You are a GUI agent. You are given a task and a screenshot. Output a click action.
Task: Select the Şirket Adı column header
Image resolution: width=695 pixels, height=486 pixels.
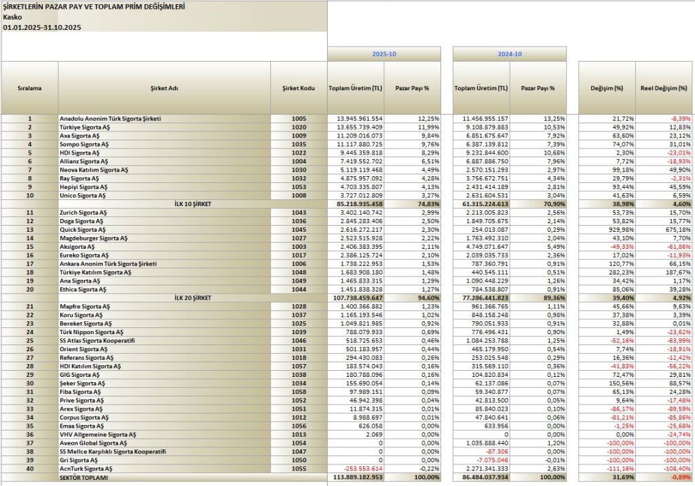click(164, 88)
